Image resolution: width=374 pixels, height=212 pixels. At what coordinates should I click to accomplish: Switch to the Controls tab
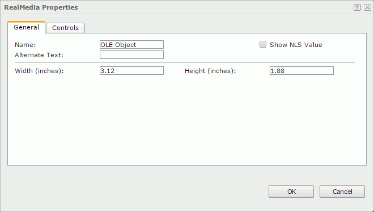tap(65, 28)
